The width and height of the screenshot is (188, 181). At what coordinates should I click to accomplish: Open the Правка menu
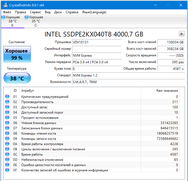pos(20,12)
